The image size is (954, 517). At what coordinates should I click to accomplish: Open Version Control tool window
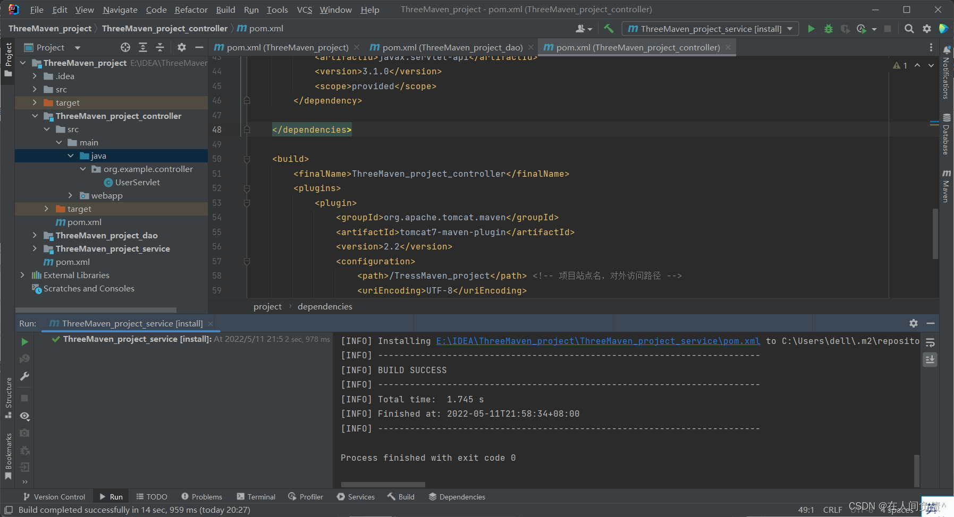54,497
